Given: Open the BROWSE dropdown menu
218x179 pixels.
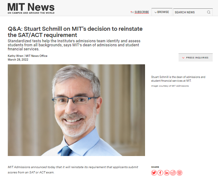Looking at the screenshot, I should [x=162, y=12].
